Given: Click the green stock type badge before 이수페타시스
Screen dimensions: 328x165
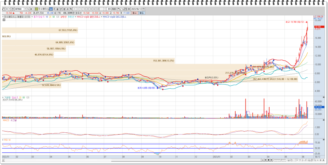Looking at the screenshot, I should (x=37, y=9).
